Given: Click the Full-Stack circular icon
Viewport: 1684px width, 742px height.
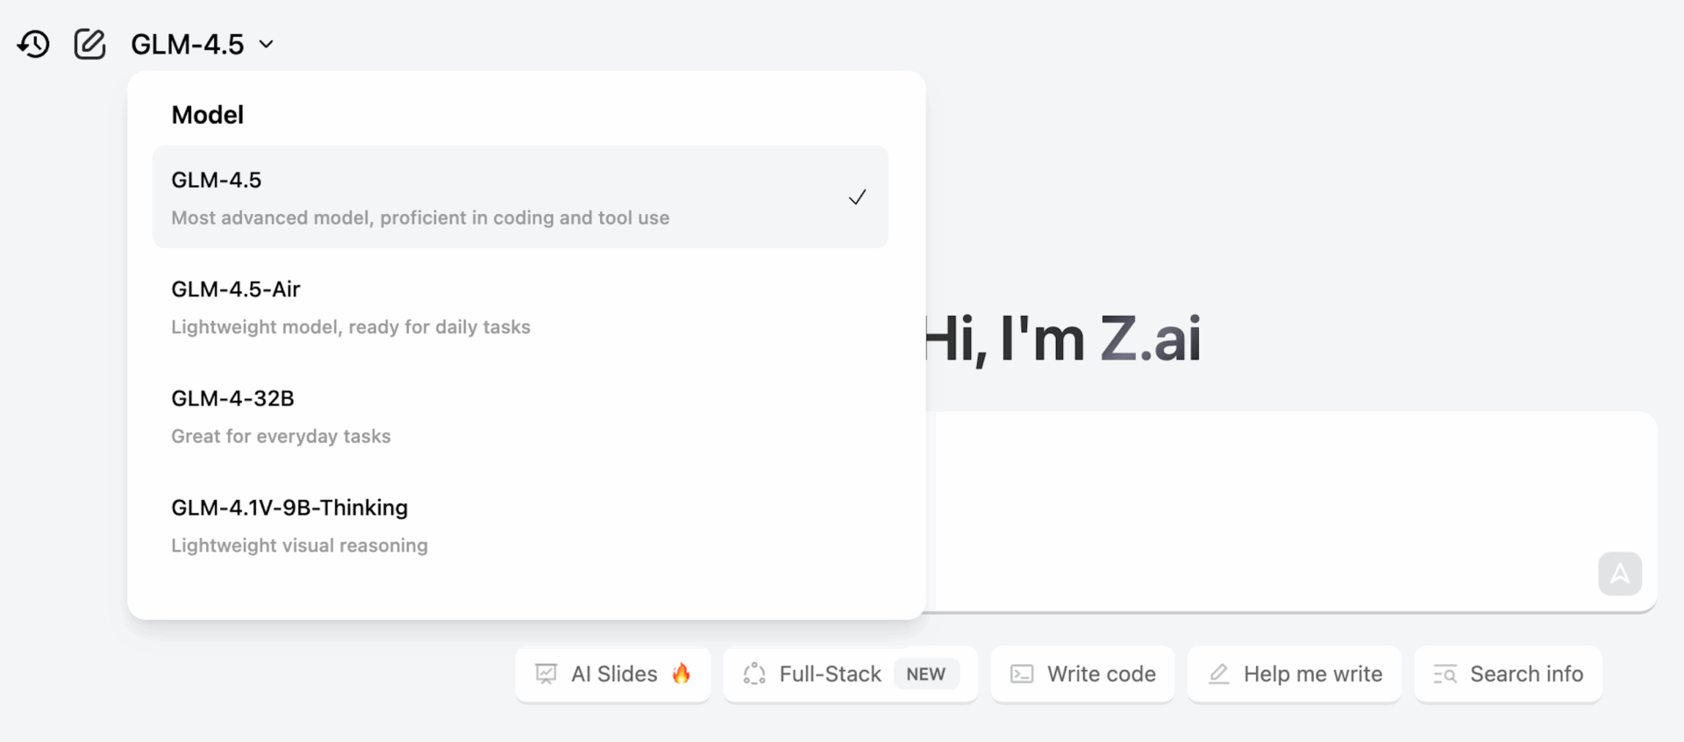Looking at the screenshot, I should point(754,674).
